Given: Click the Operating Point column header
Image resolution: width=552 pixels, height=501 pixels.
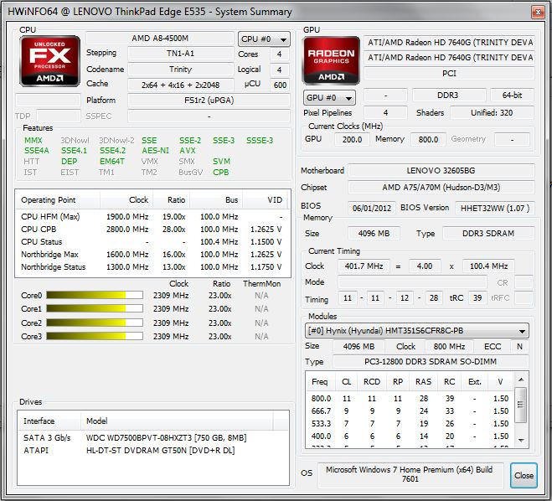Looking at the screenshot, I should 58,200.
